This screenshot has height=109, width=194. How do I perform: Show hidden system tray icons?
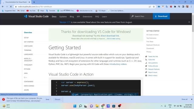pos(162,106)
